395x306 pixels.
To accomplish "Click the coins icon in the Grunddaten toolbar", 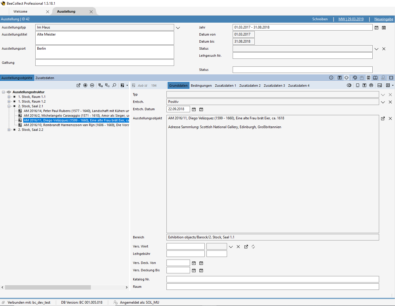I will [349, 86].
